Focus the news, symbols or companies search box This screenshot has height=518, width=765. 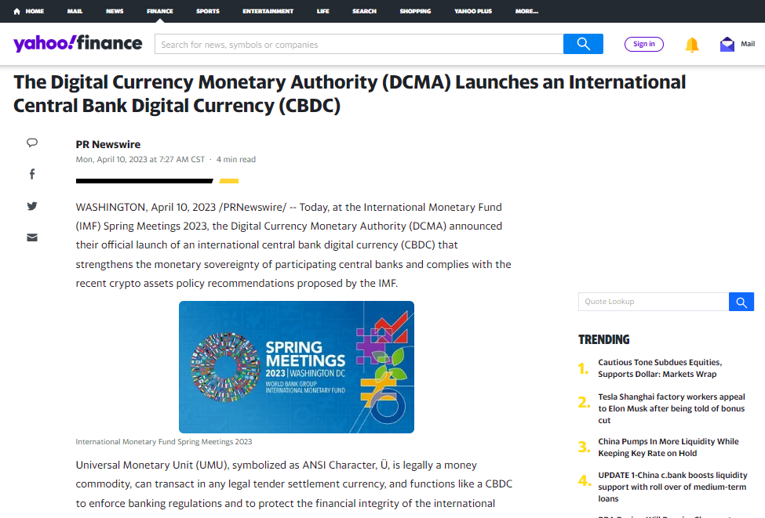pyautogui.click(x=359, y=44)
